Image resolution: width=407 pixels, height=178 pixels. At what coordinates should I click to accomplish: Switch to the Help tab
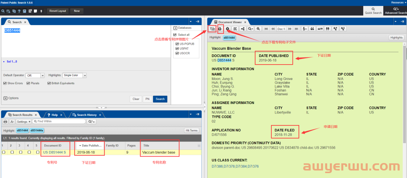point(54,115)
